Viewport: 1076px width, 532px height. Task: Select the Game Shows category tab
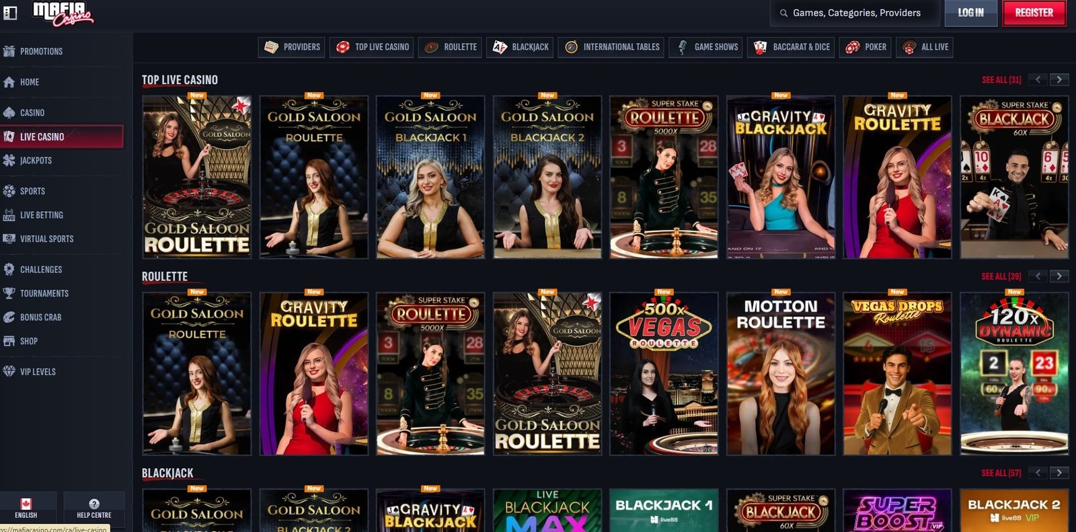[705, 47]
